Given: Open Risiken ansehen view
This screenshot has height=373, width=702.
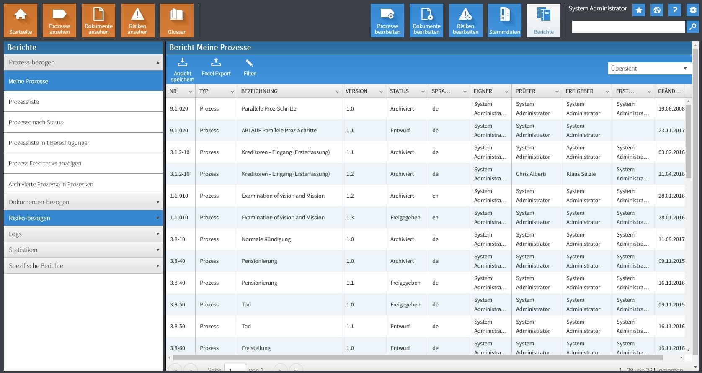Looking at the screenshot, I should 138,21.
